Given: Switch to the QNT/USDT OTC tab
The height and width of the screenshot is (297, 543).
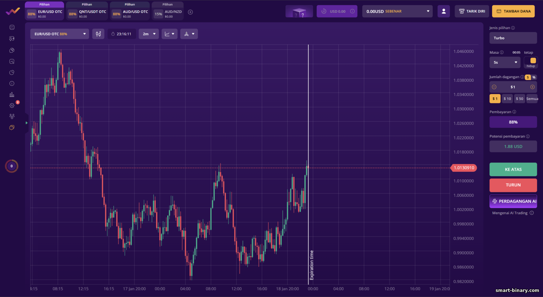Looking at the screenshot, I should coord(87,11).
